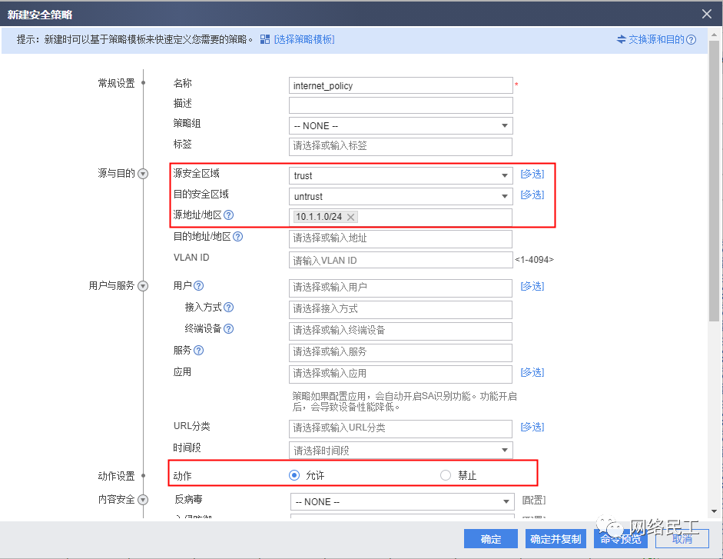The image size is (723, 559).
Task: Click 多选 next to 源安全区域
Action: point(532,174)
